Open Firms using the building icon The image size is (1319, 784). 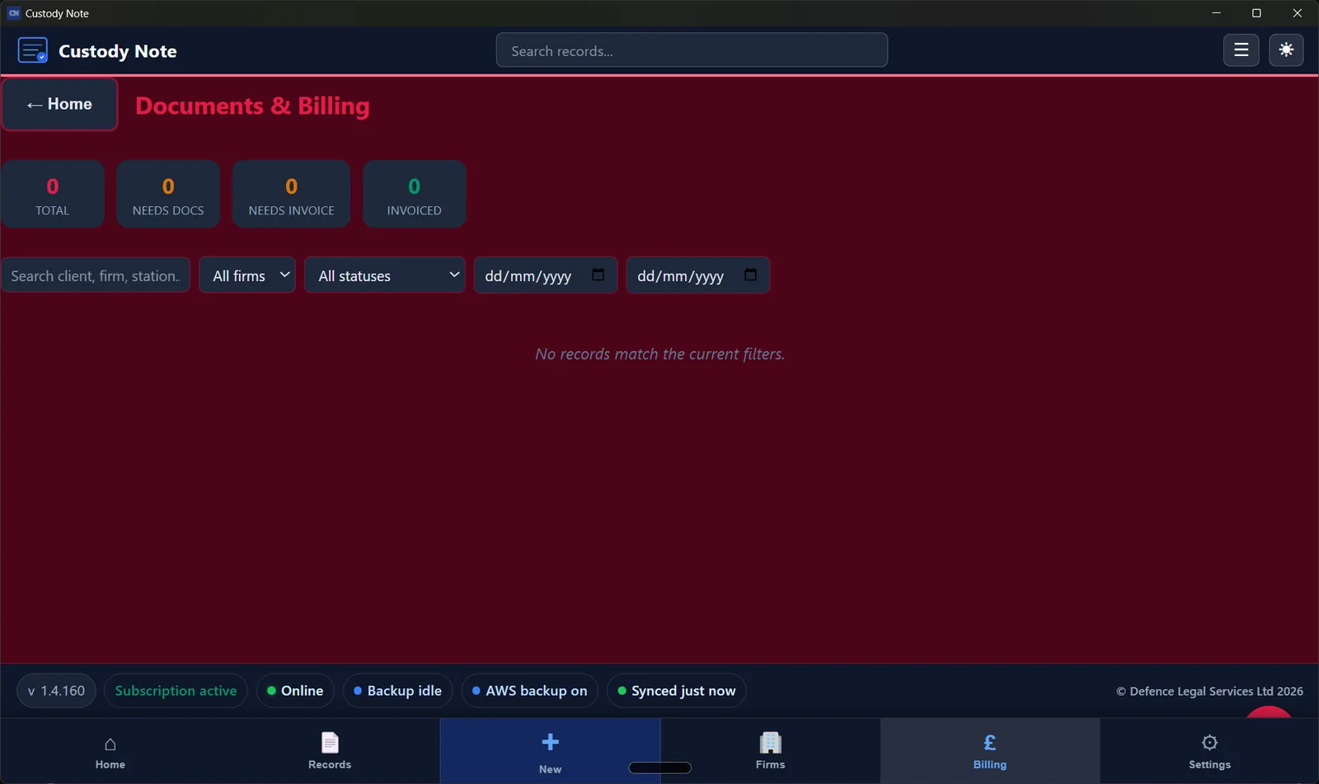click(770, 743)
